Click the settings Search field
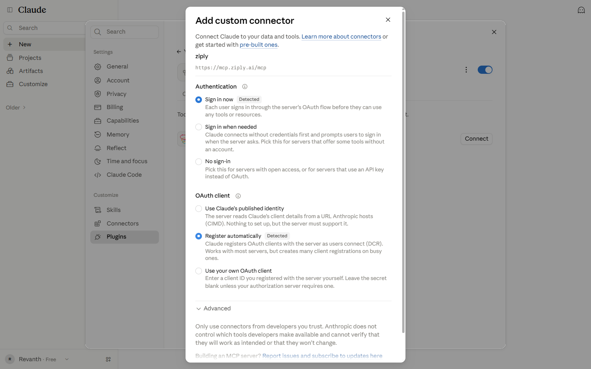The width and height of the screenshot is (591, 369). [x=124, y=32]
